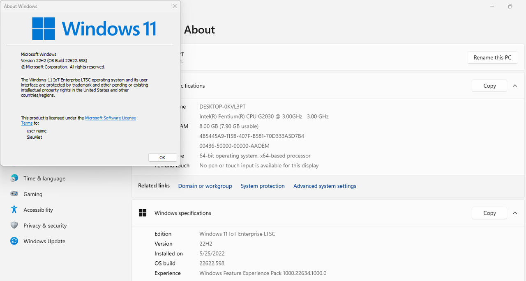Click the Related links label
The width and height of the screenshot is (526, 281).
(154, 186)
